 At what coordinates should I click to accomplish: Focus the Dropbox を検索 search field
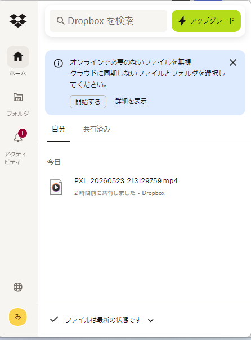pyautogui.click(x=109, y=21)
